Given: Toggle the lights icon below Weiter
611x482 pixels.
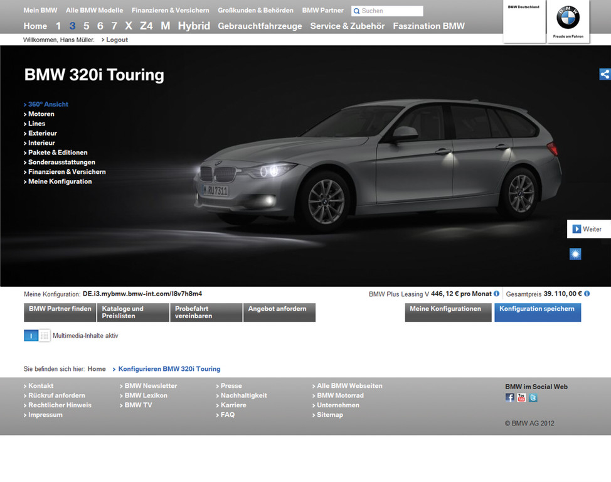Looking at the screenshot, I should click(x=575, y=254).
